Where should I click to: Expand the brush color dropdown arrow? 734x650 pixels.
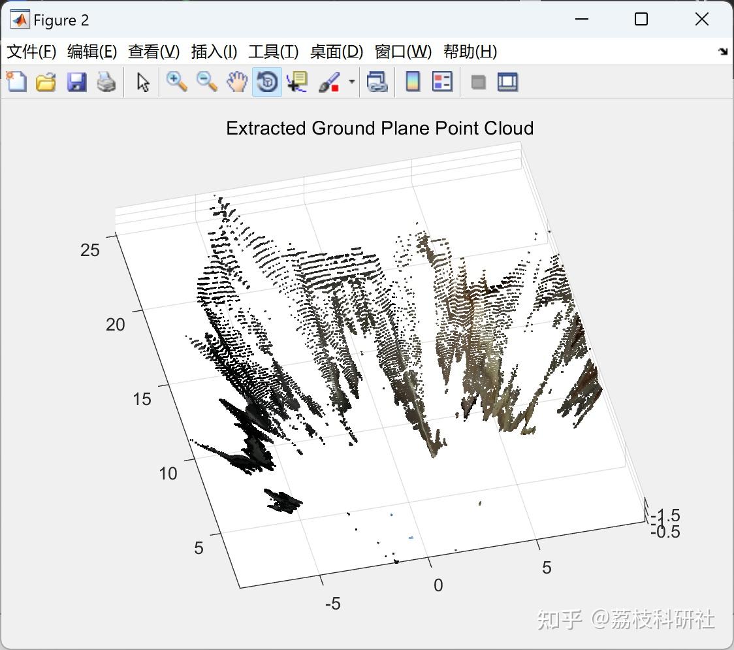(x=352, y=82)
